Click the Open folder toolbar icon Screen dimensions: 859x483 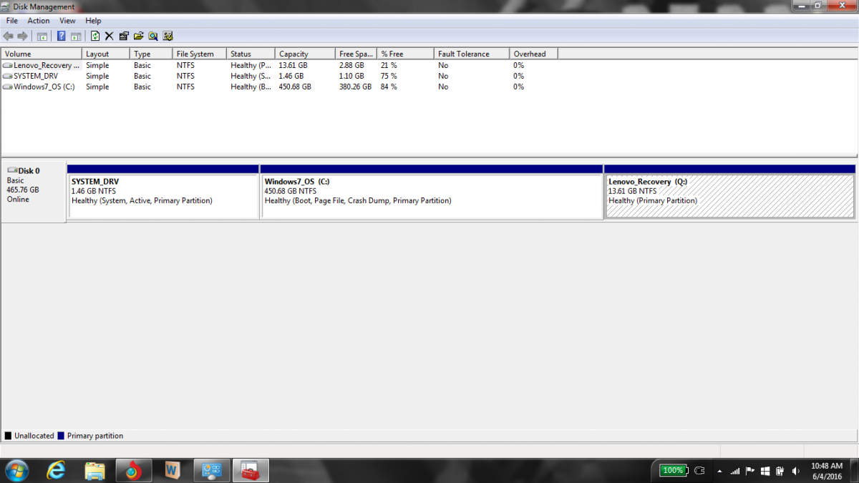(138, 36)
